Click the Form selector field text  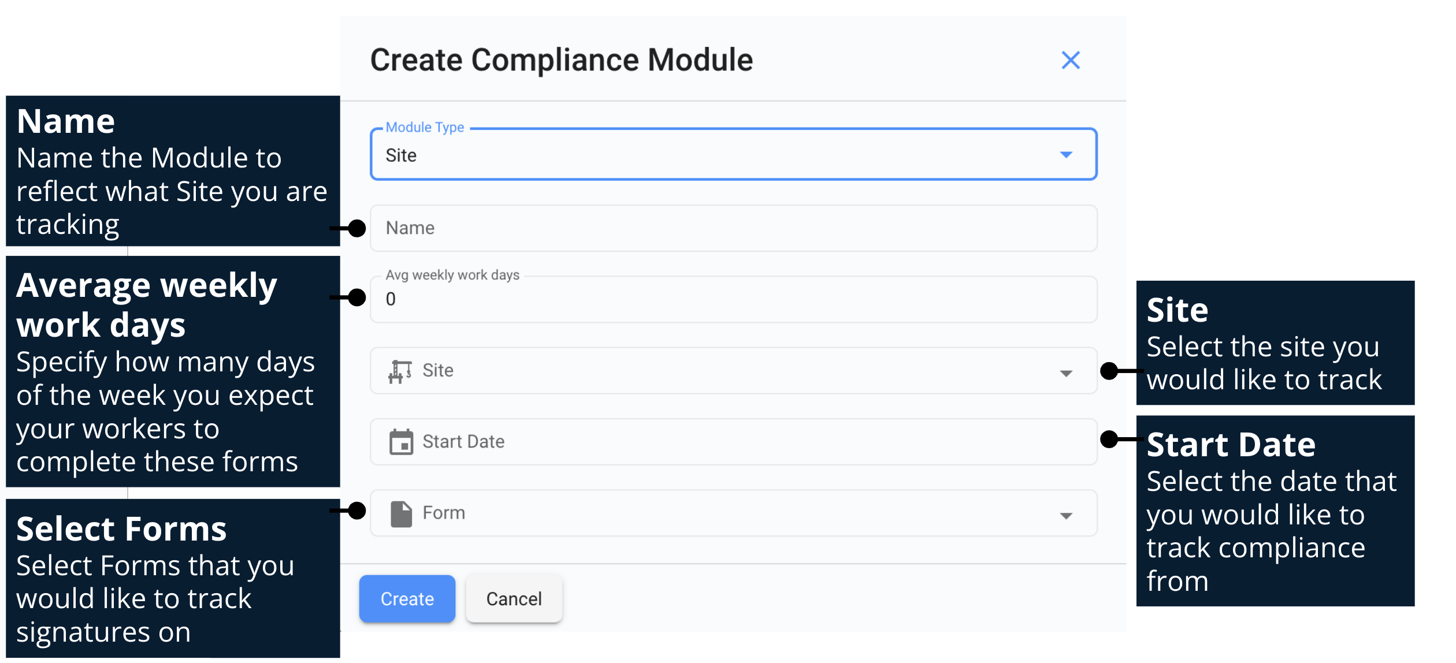(x=444, y=513)
